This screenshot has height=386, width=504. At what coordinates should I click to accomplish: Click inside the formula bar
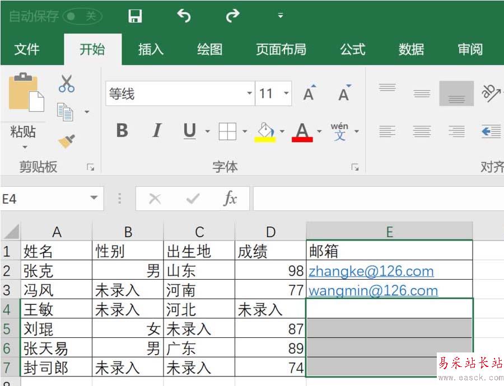point(379,199)
